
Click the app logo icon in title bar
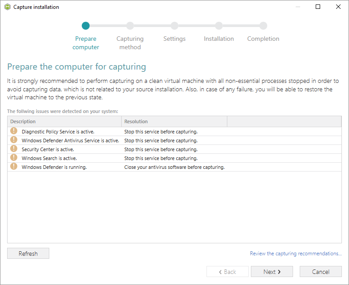pos(8,7)
